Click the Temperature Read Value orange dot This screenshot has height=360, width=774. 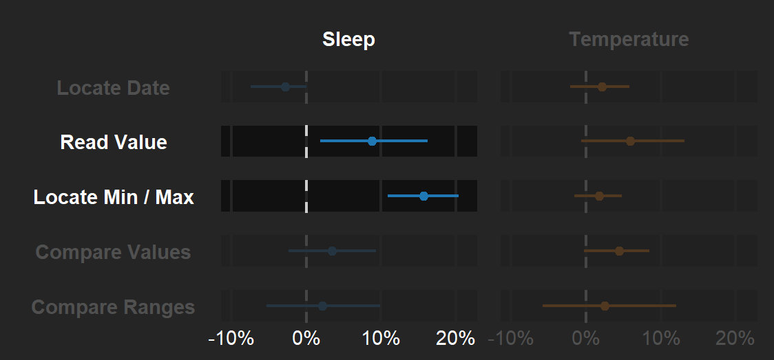tap(630, 141)
